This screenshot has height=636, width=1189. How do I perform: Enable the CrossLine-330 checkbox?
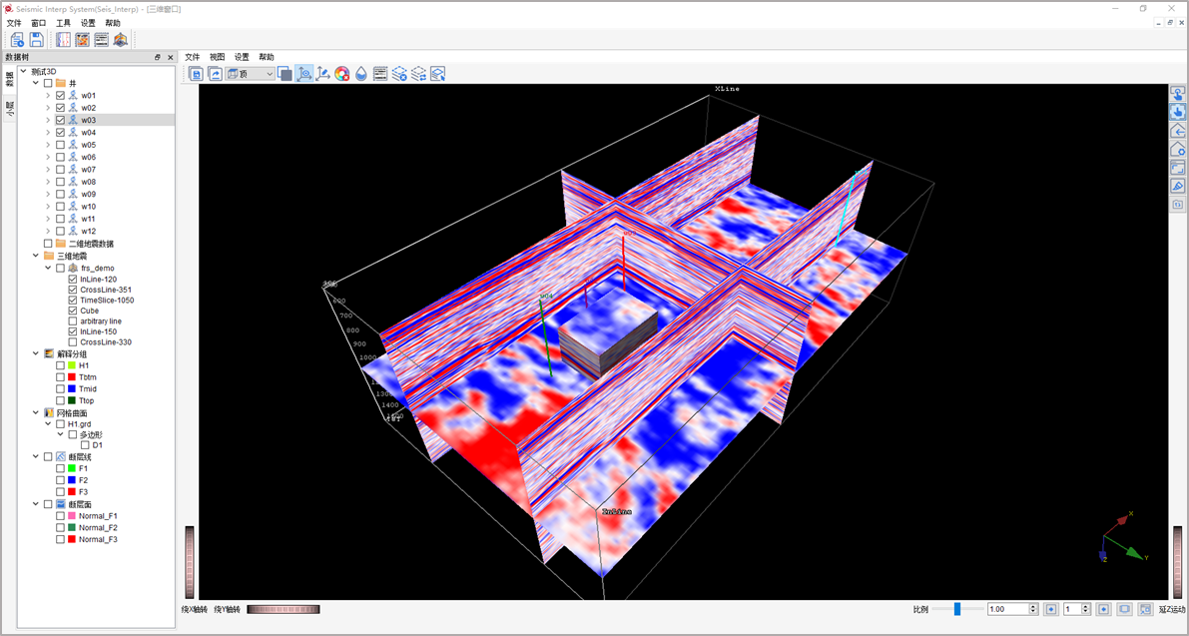73,342
